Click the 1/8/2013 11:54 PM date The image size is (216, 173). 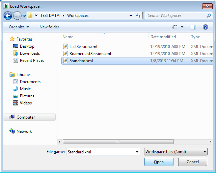(x=167, y=61)
